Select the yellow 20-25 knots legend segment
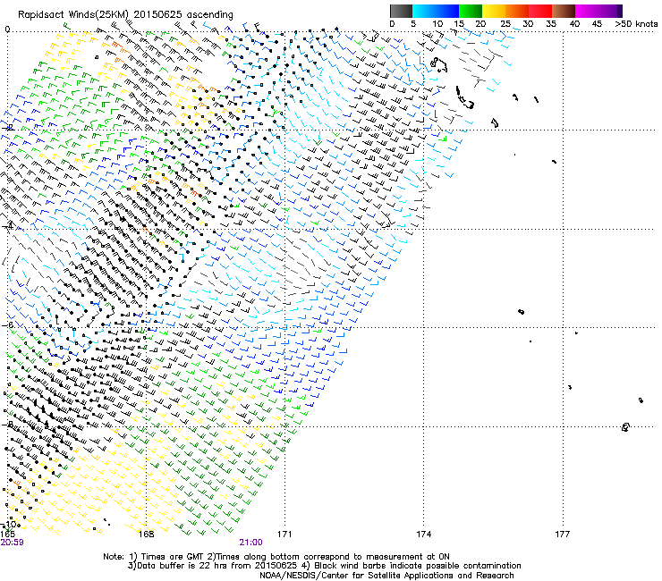Image resolution: width=662 pixels, height=581 pixels. pos(494,11)
